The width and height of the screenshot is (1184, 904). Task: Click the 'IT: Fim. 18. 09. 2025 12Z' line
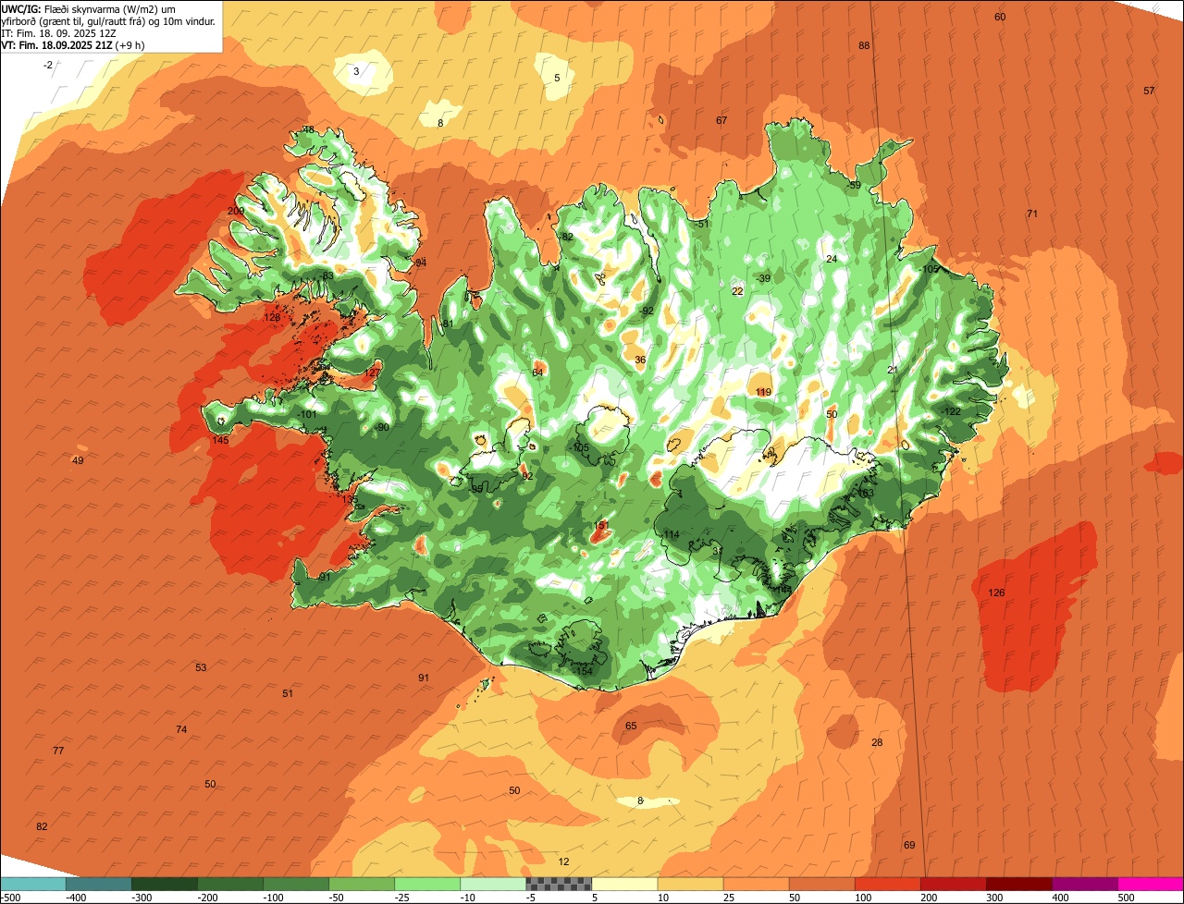(x=59, y=32)
